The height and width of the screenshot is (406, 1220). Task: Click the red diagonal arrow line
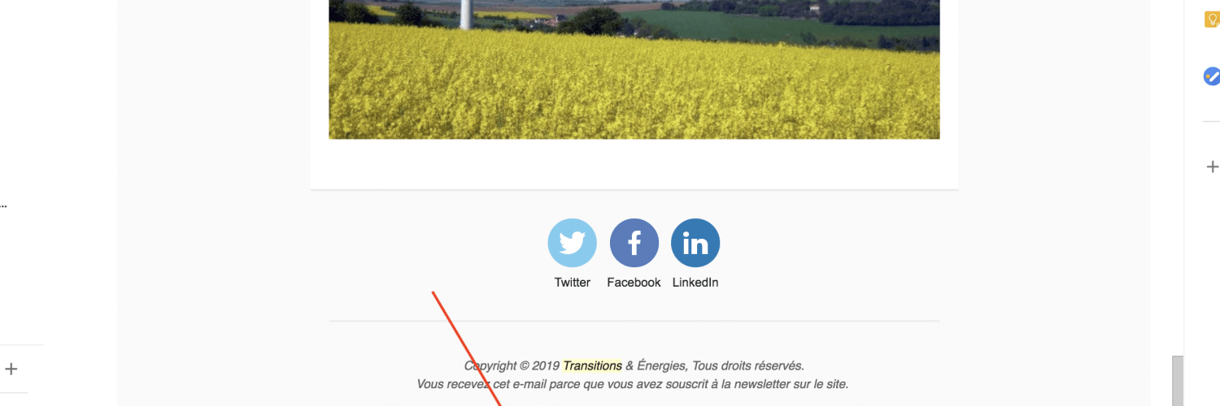pos(466,349)
